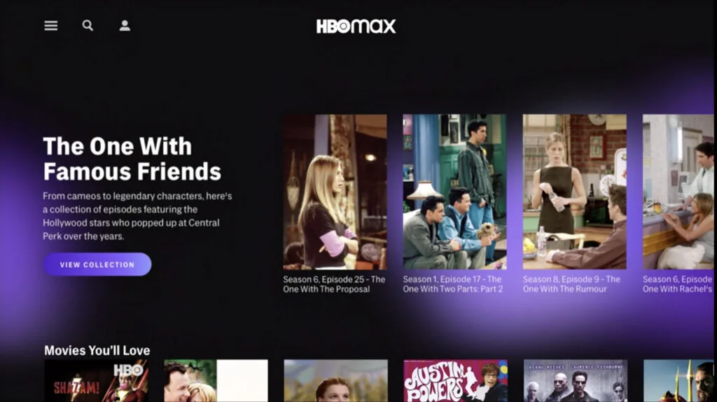Open the bearded man poster at row end
Screen dimensions: 717x402
point(679,381)
